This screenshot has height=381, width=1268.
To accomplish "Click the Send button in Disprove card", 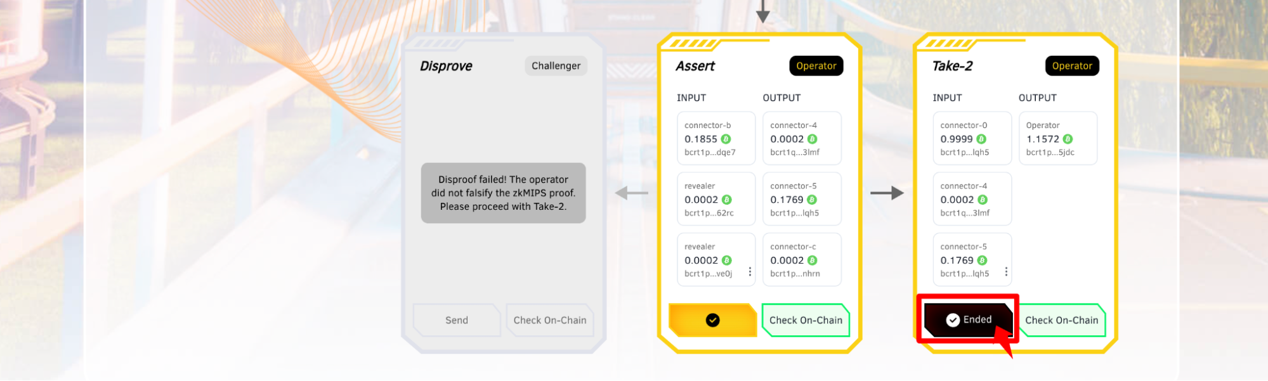I will click(456, 321).
